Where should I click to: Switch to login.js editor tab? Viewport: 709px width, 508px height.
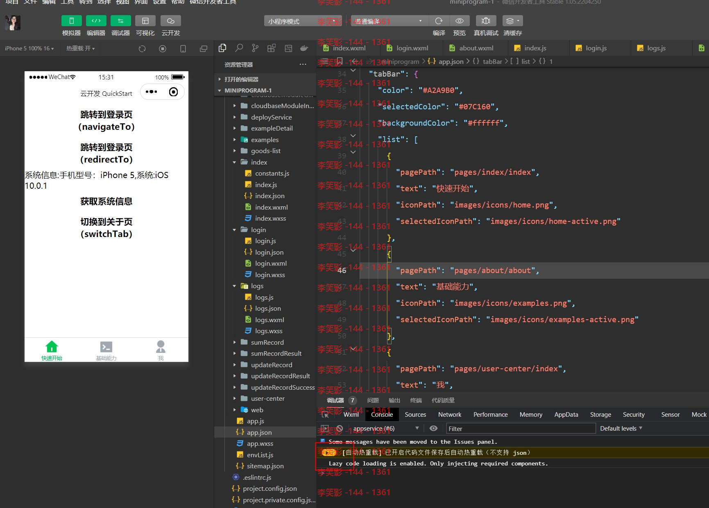click(596, 48)
